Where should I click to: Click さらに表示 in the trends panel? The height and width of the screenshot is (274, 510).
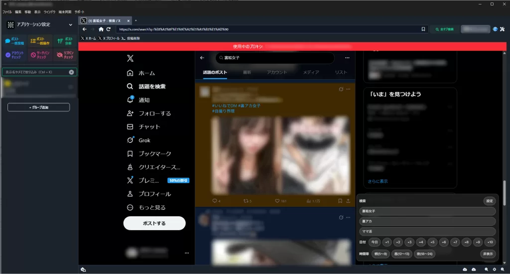point(378,182)
